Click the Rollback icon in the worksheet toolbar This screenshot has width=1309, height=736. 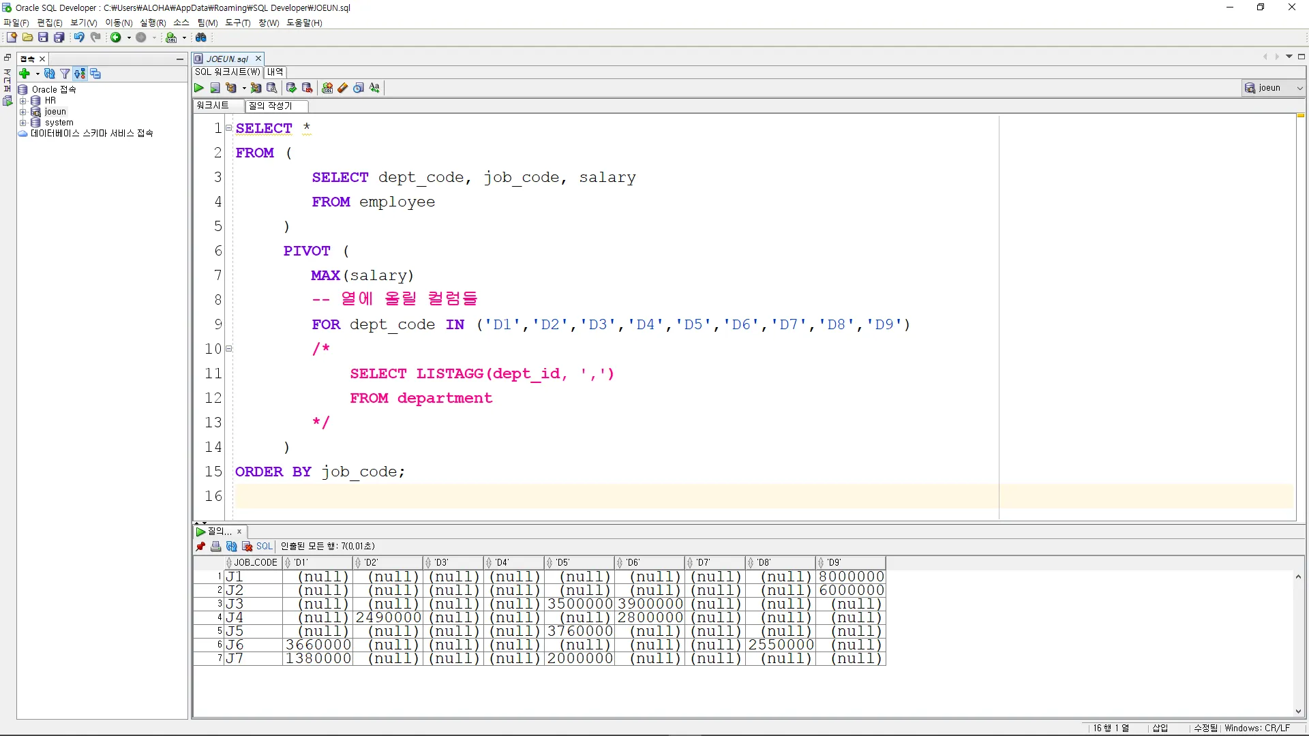[x=307, y=88]
